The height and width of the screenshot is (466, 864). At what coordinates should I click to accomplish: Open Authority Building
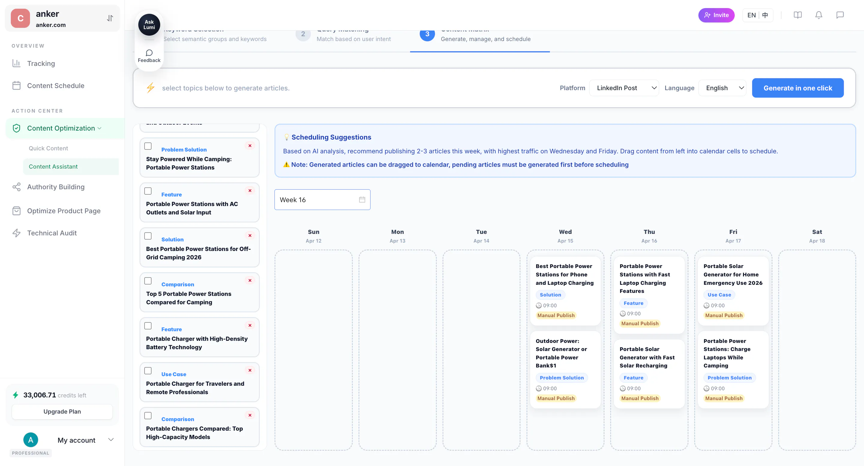pyautogui.click(x=56, y=187)
